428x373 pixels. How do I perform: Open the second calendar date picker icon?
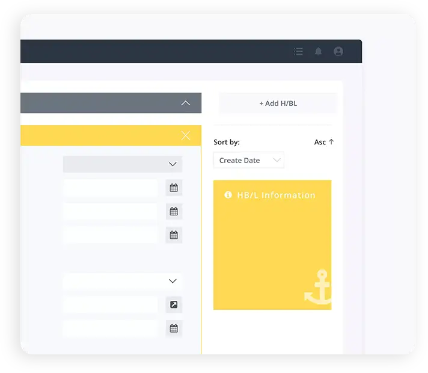(x=174, y=211)
